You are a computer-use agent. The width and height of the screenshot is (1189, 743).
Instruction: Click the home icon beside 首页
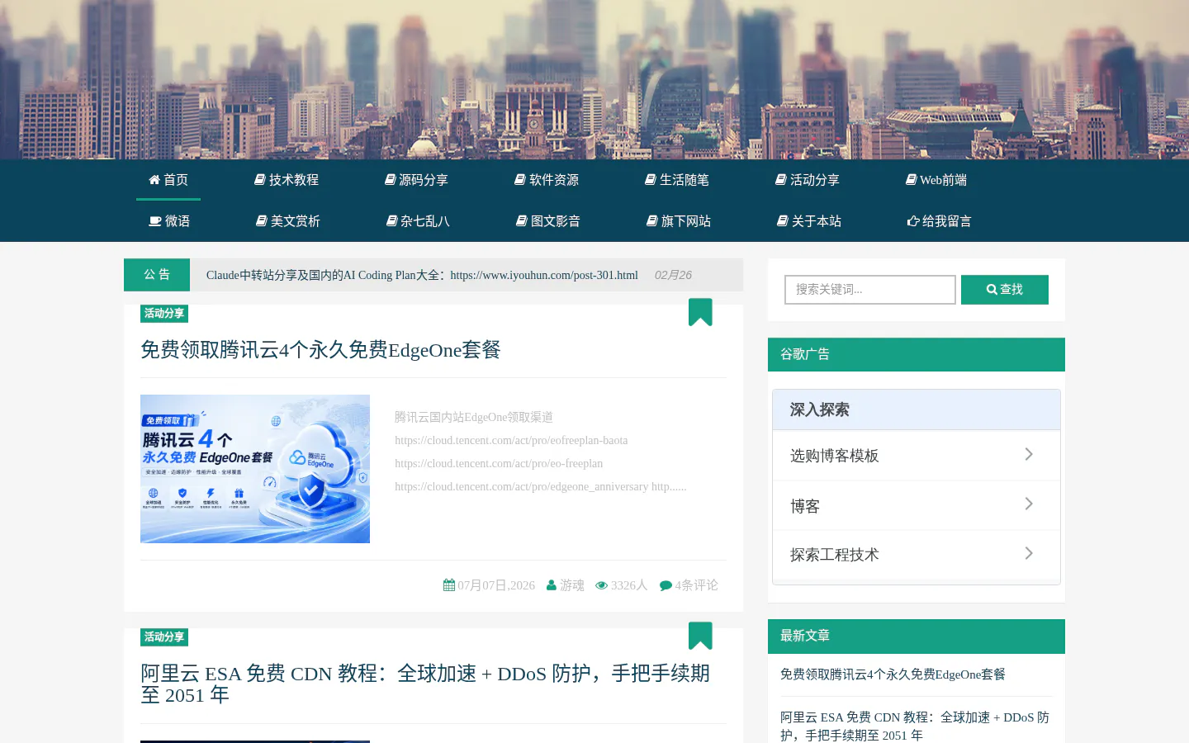[x=154, y=179]
